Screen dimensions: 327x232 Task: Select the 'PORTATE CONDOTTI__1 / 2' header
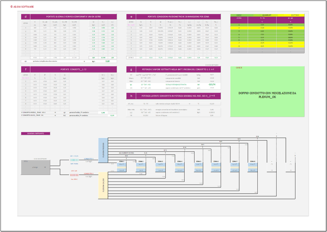coord(73,69)
